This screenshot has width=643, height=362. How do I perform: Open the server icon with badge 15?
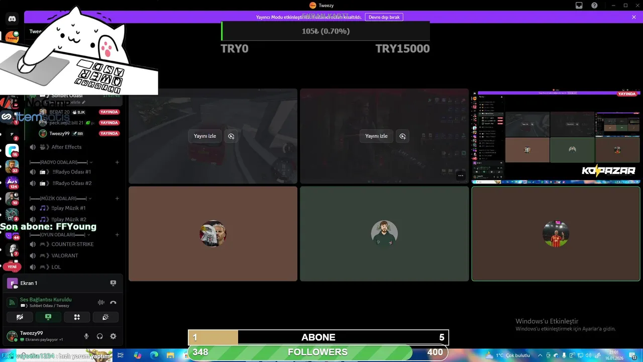coord(12,150)
